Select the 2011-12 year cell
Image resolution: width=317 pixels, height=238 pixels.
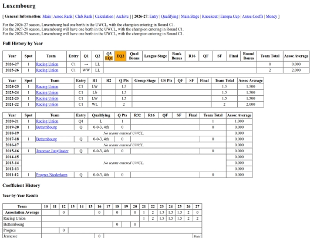click(x=12, y=175)
